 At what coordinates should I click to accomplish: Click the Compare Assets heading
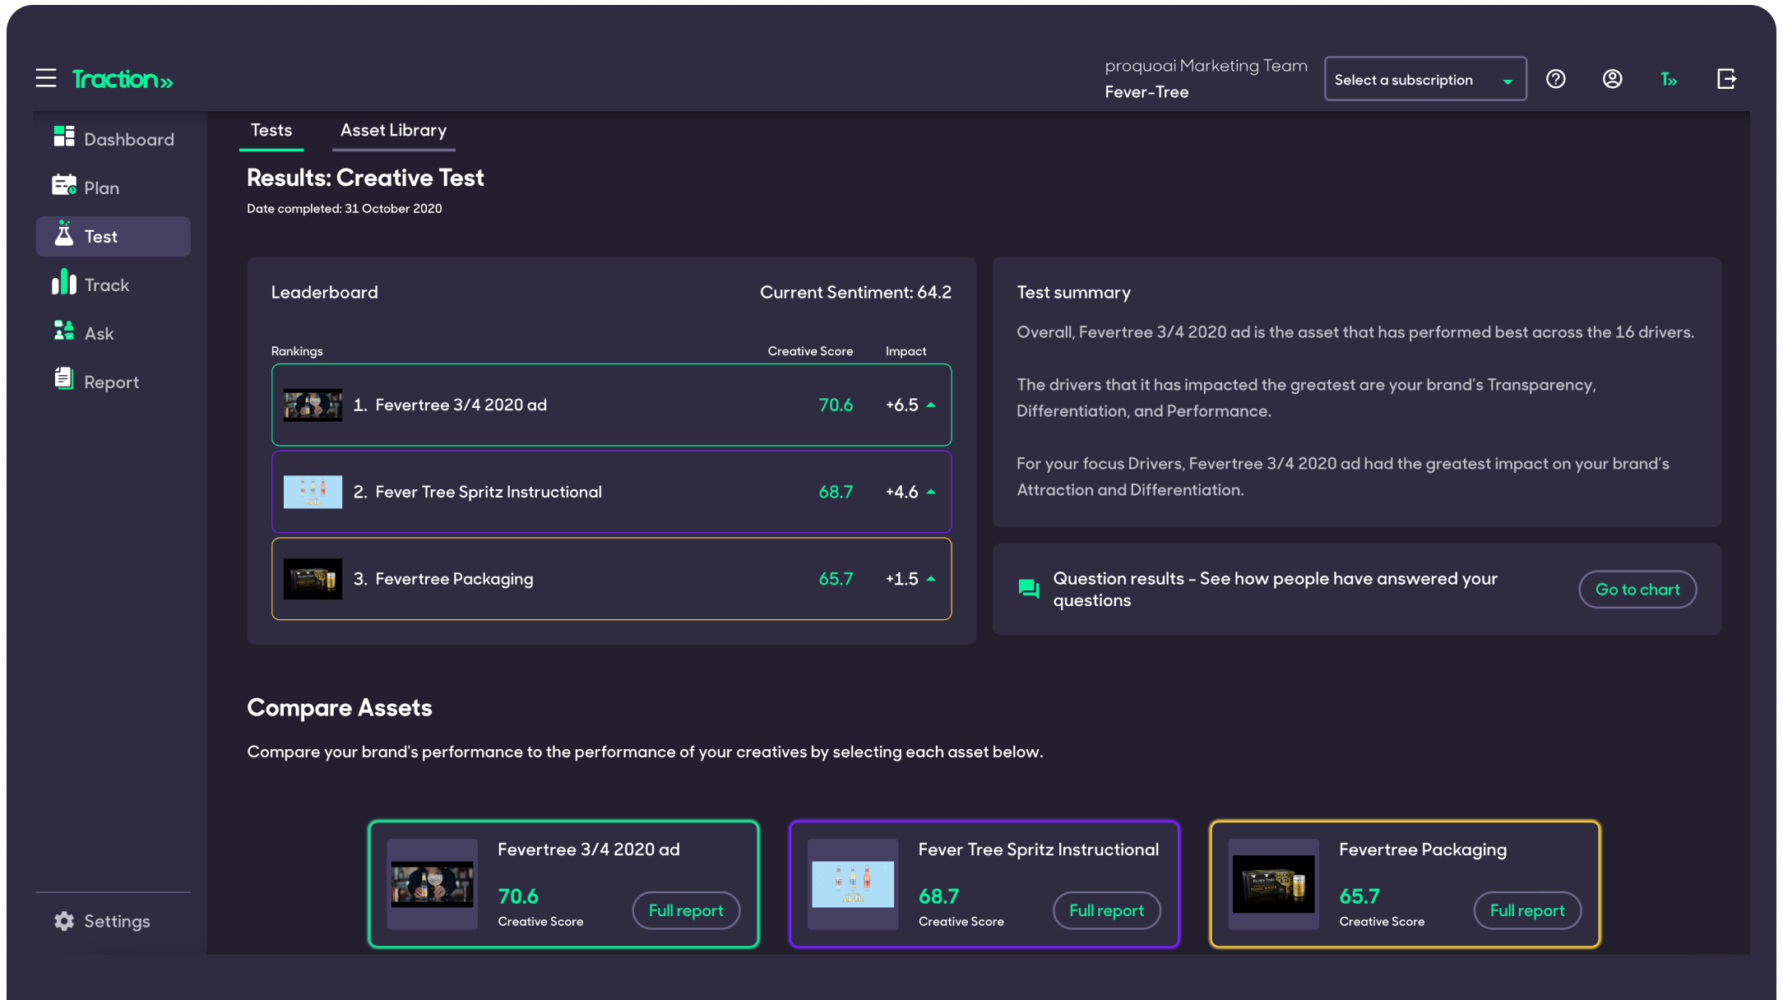[340, 708]
